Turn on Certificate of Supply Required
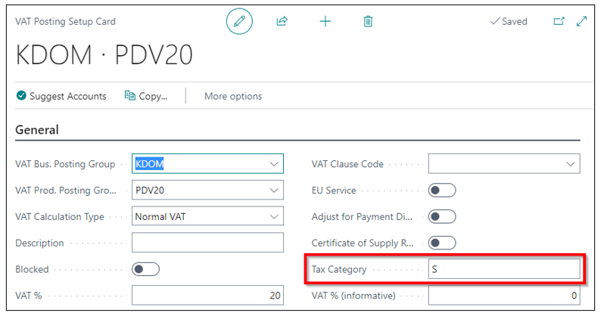Viewport: 604px width, 316px height. tap(442, 243)
